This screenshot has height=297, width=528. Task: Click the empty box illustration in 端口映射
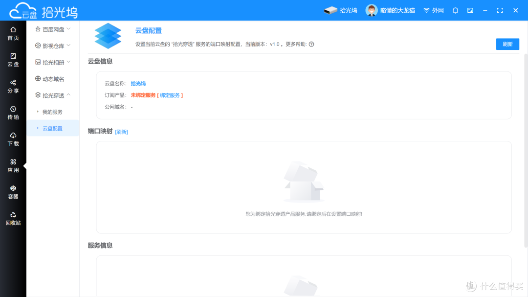click(304, 182)
